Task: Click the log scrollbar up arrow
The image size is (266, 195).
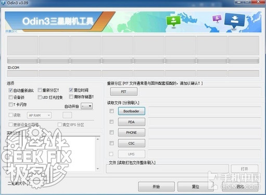Action: [98, 139]
